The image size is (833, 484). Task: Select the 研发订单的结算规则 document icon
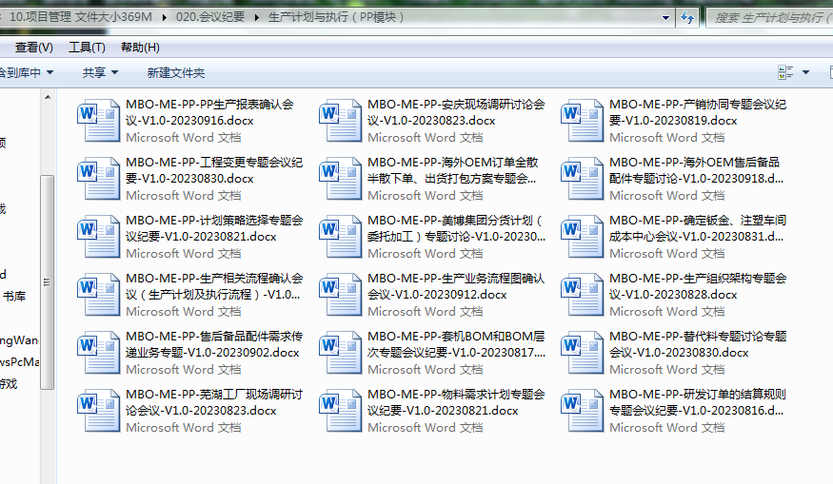(x=582, y=411)
